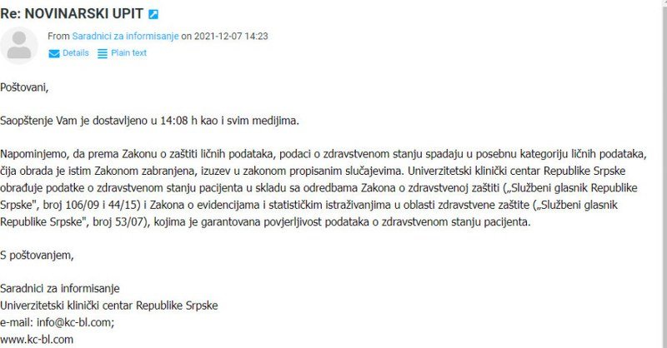
Task: Click the word Napominjemo in the body
Action: (x=37, y=155)
